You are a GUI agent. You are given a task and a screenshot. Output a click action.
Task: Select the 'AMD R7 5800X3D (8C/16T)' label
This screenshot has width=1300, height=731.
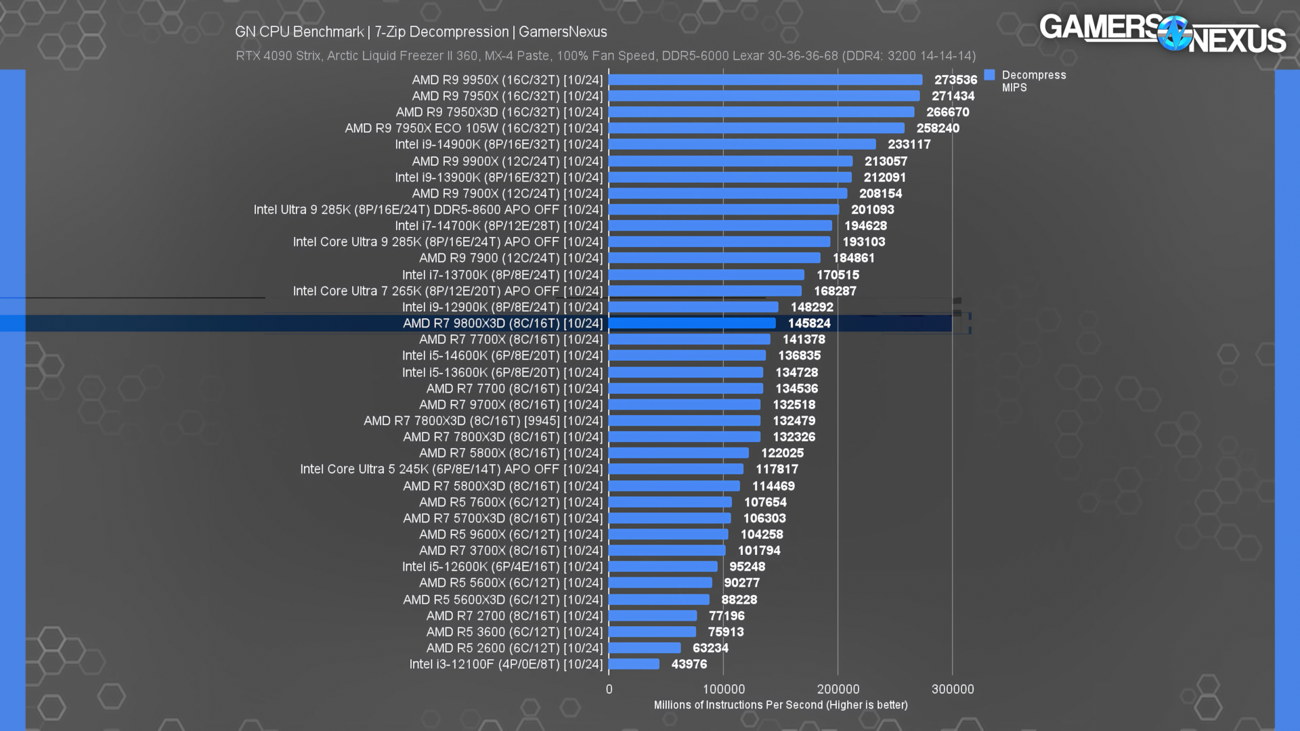tap(502, 486)
